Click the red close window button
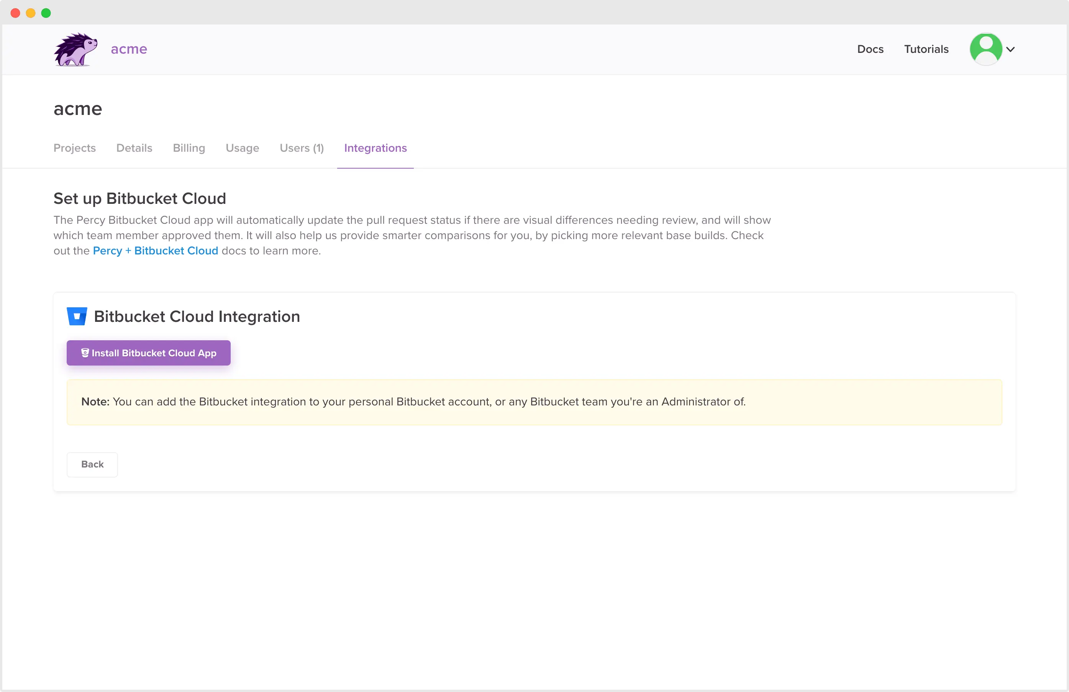Viewport: 1069px width, 692px height. point(15,13)
